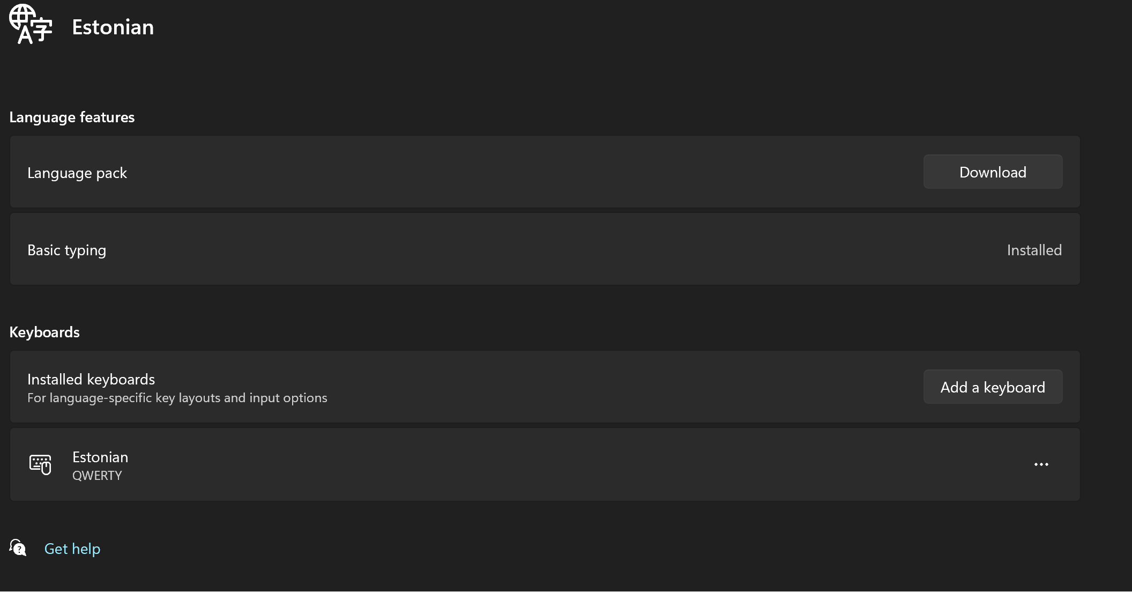Select the Basic typing row
Screen dimensions: 1132x592
click(545, 249)
